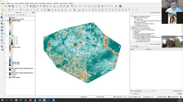Select the Identify Features tool
183x102 pixels.
click(72, 6)
